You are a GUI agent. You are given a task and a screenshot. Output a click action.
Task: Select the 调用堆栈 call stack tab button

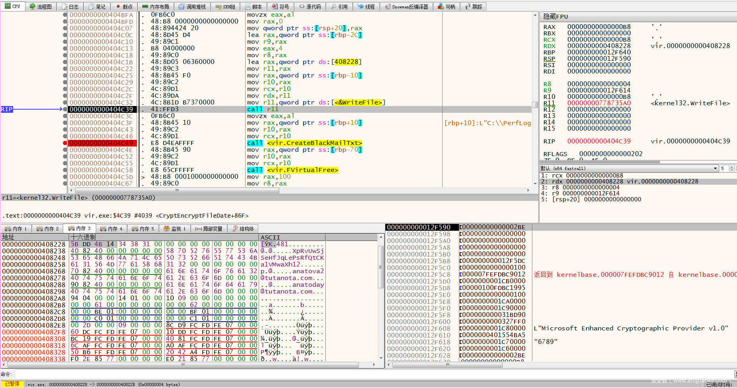pyautogui.click(x=192, y=7)
